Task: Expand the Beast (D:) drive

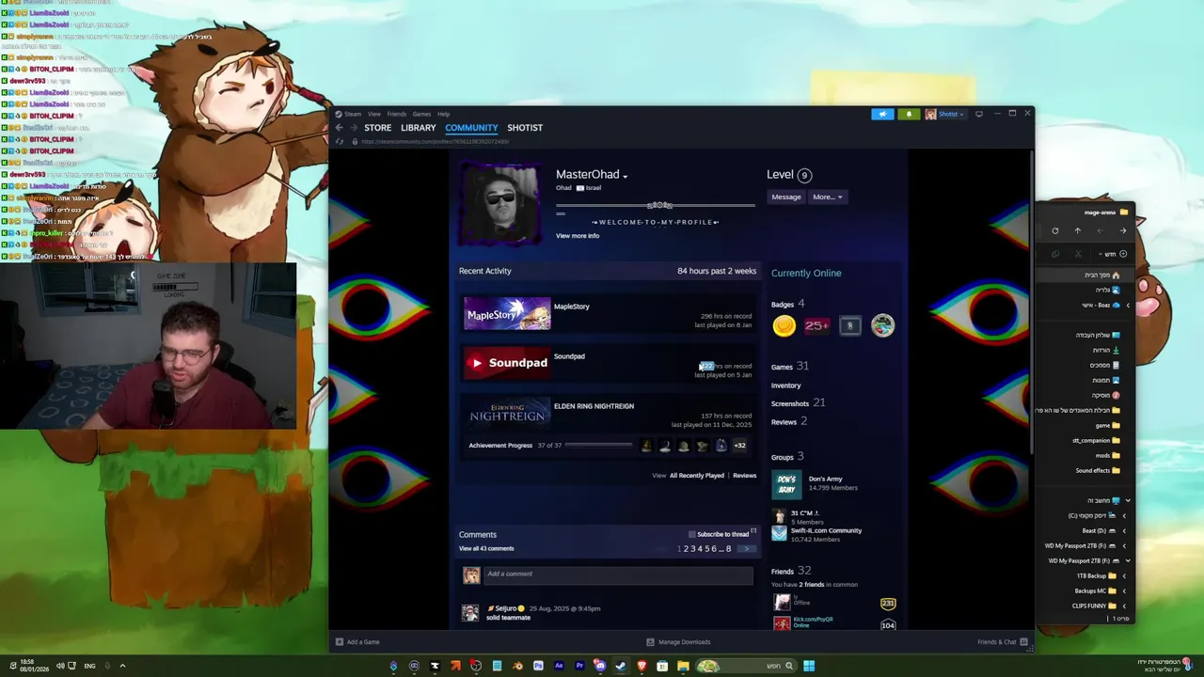Action: [1123, 531]
